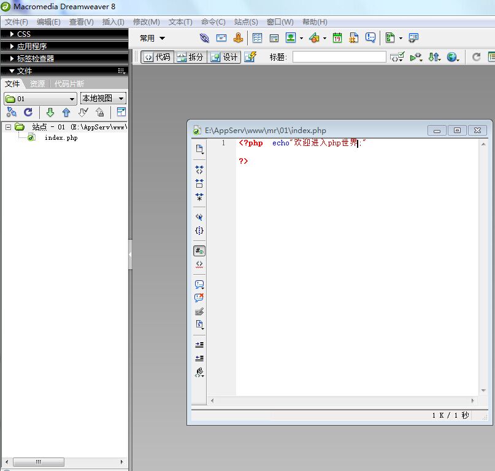Open Files panel options menu icon
This screenshot has height=471, width=495.
(122, 71)
